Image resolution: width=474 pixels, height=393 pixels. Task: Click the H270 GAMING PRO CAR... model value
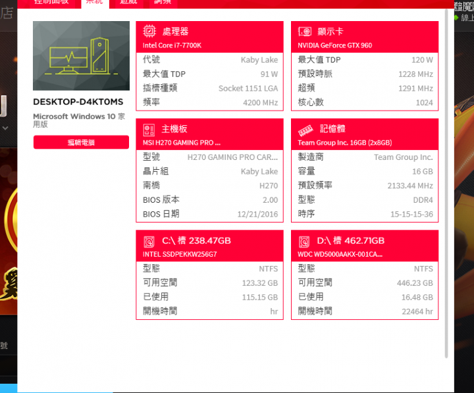tap(232, 157)
